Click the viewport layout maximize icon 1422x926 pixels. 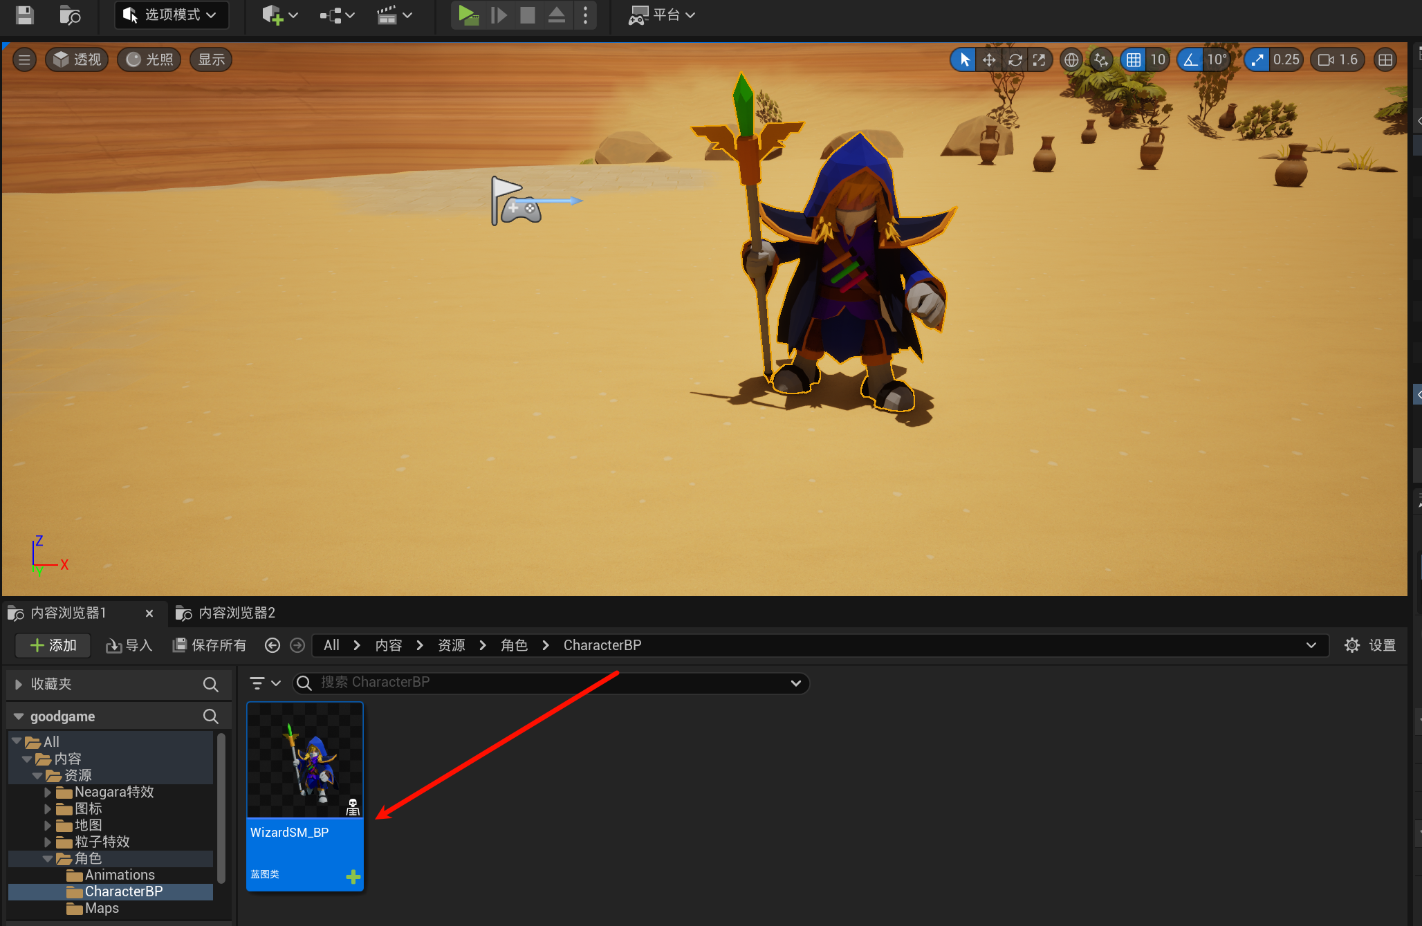(1385, 60)
